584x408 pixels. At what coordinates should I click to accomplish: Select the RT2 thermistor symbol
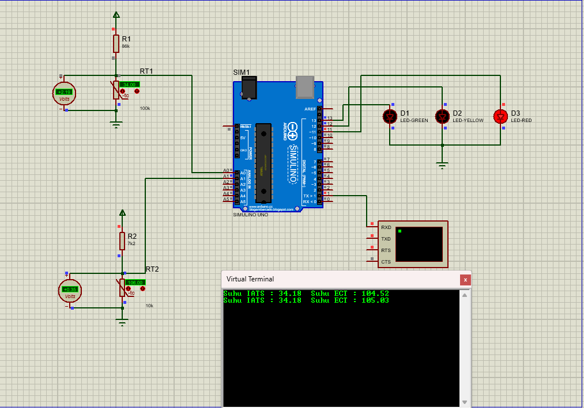pyautogui.click(x=122, y=288)
